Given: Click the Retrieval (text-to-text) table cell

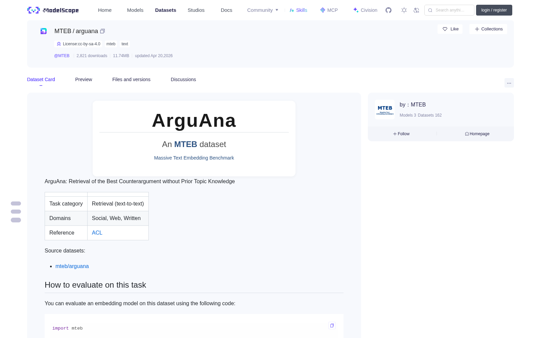Looking at the screenshot, I should coord(118,204).
